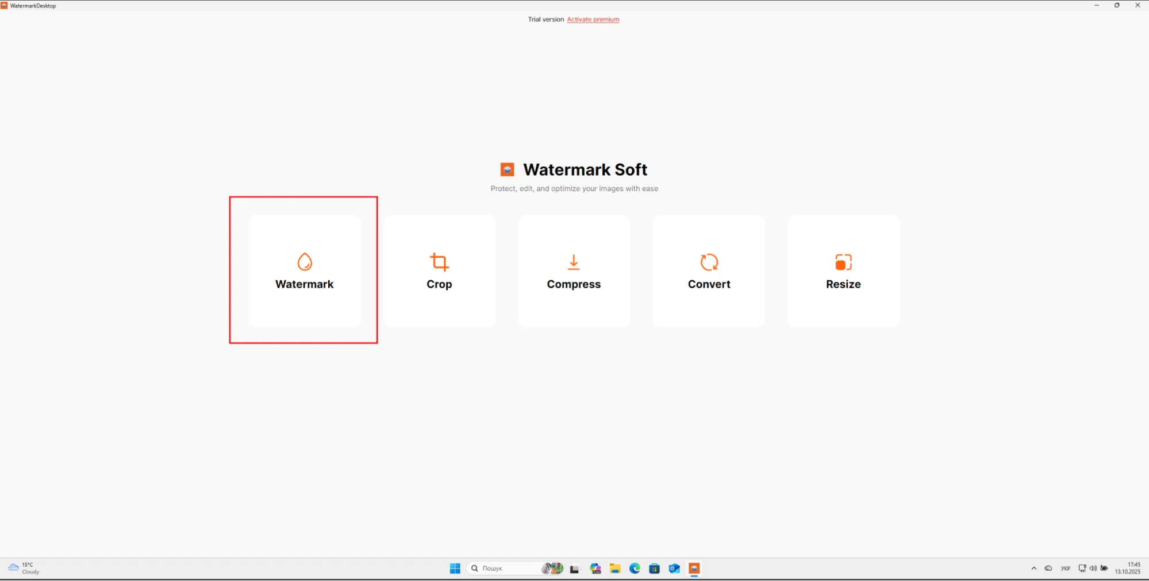Click the Watermark Soft logo beside the title

point(506,169)
